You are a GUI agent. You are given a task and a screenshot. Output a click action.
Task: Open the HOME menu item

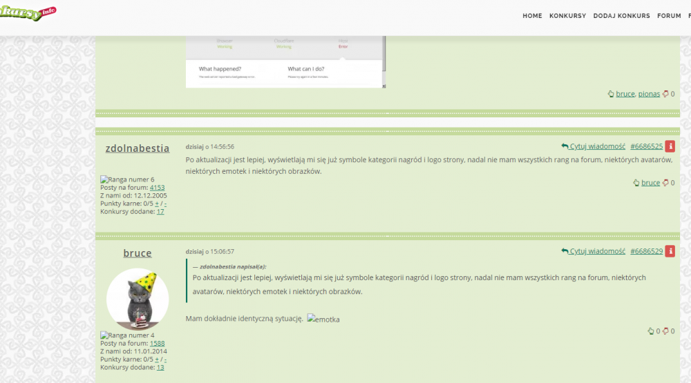tap(532, 16)
